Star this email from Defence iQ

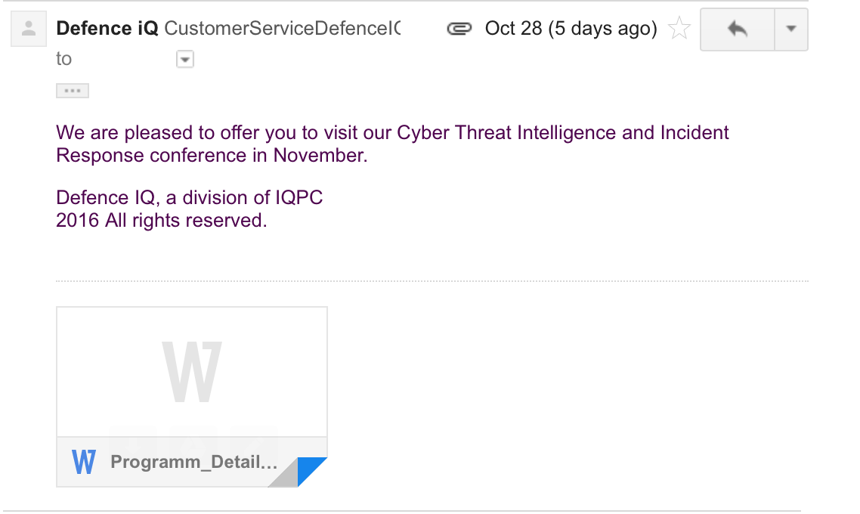679,29
